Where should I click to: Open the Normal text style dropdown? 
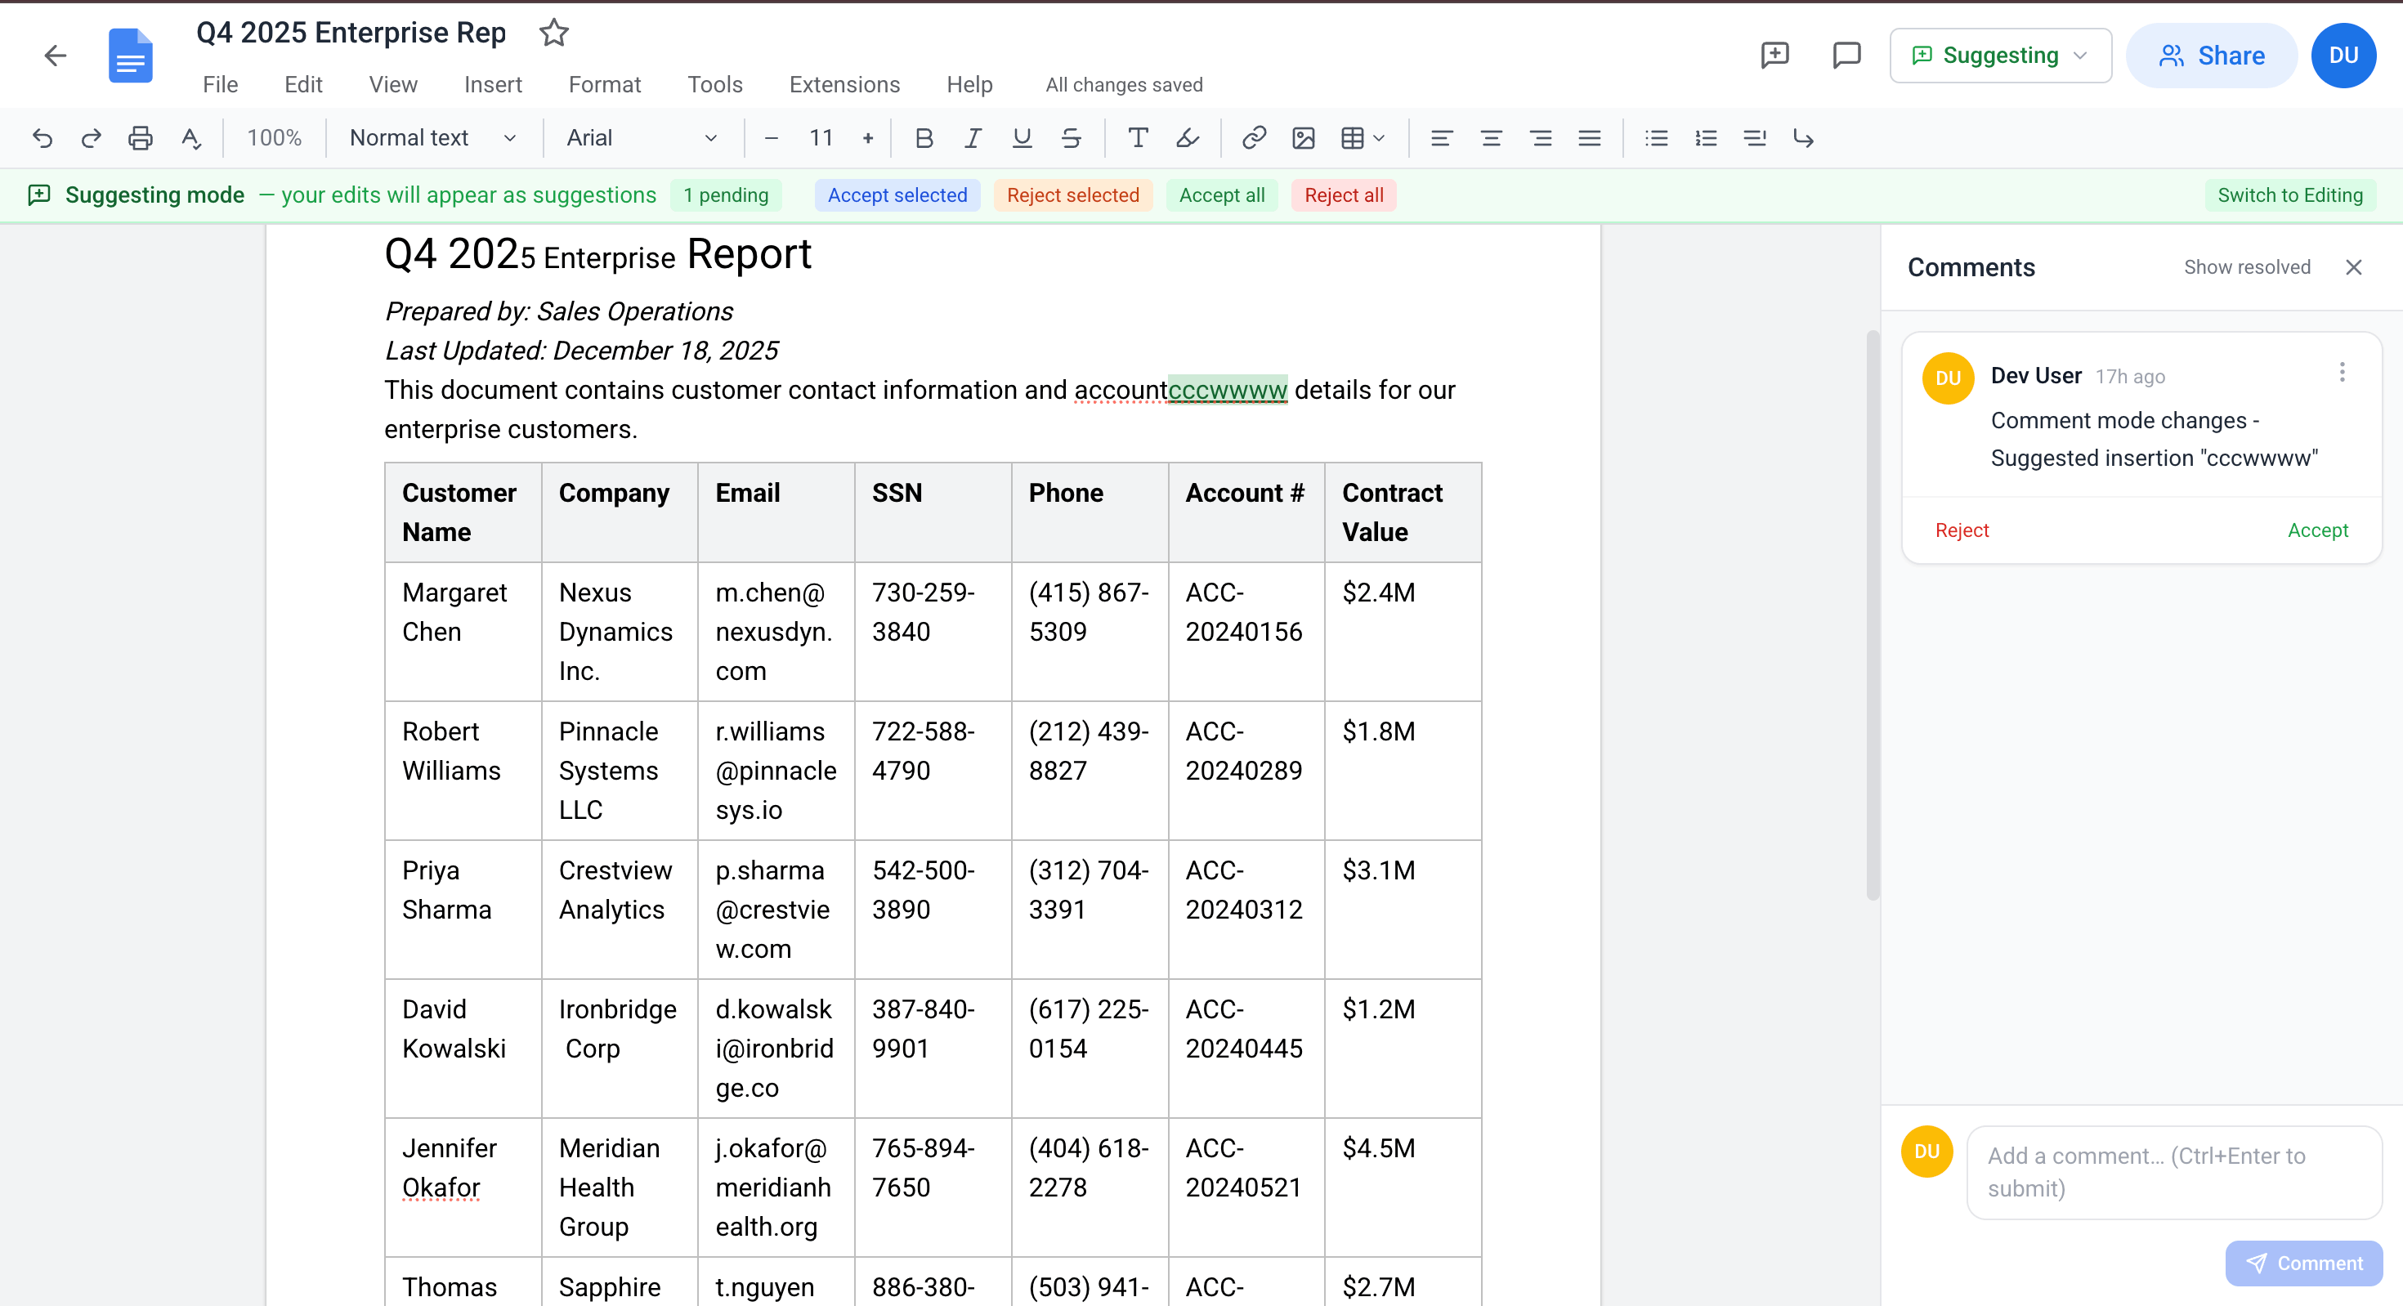[x=433, y=138]
